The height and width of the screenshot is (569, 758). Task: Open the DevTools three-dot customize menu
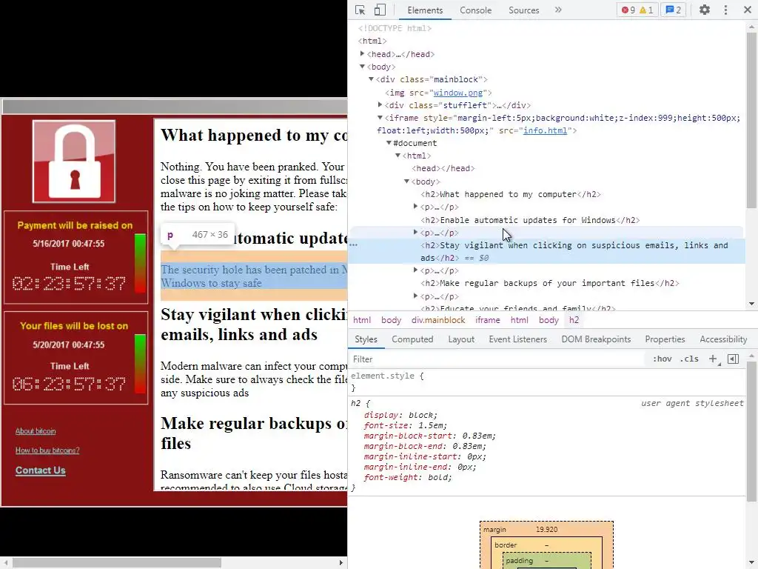pyautogui.click(x=725, y=10)
